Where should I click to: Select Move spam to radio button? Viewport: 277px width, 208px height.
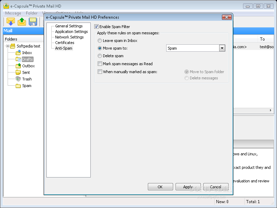(x=100, y=48)
